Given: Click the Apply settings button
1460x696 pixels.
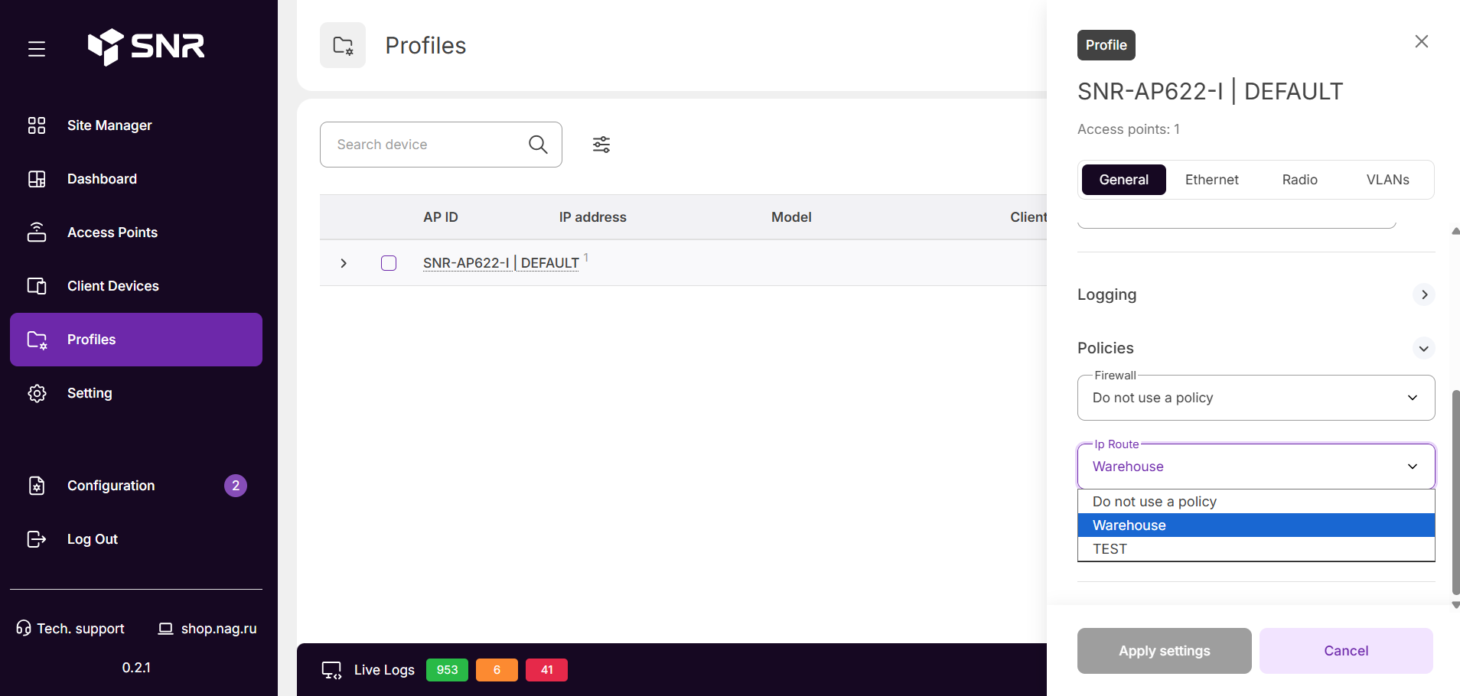Looking at the screenshot, I should [1165, 651].
